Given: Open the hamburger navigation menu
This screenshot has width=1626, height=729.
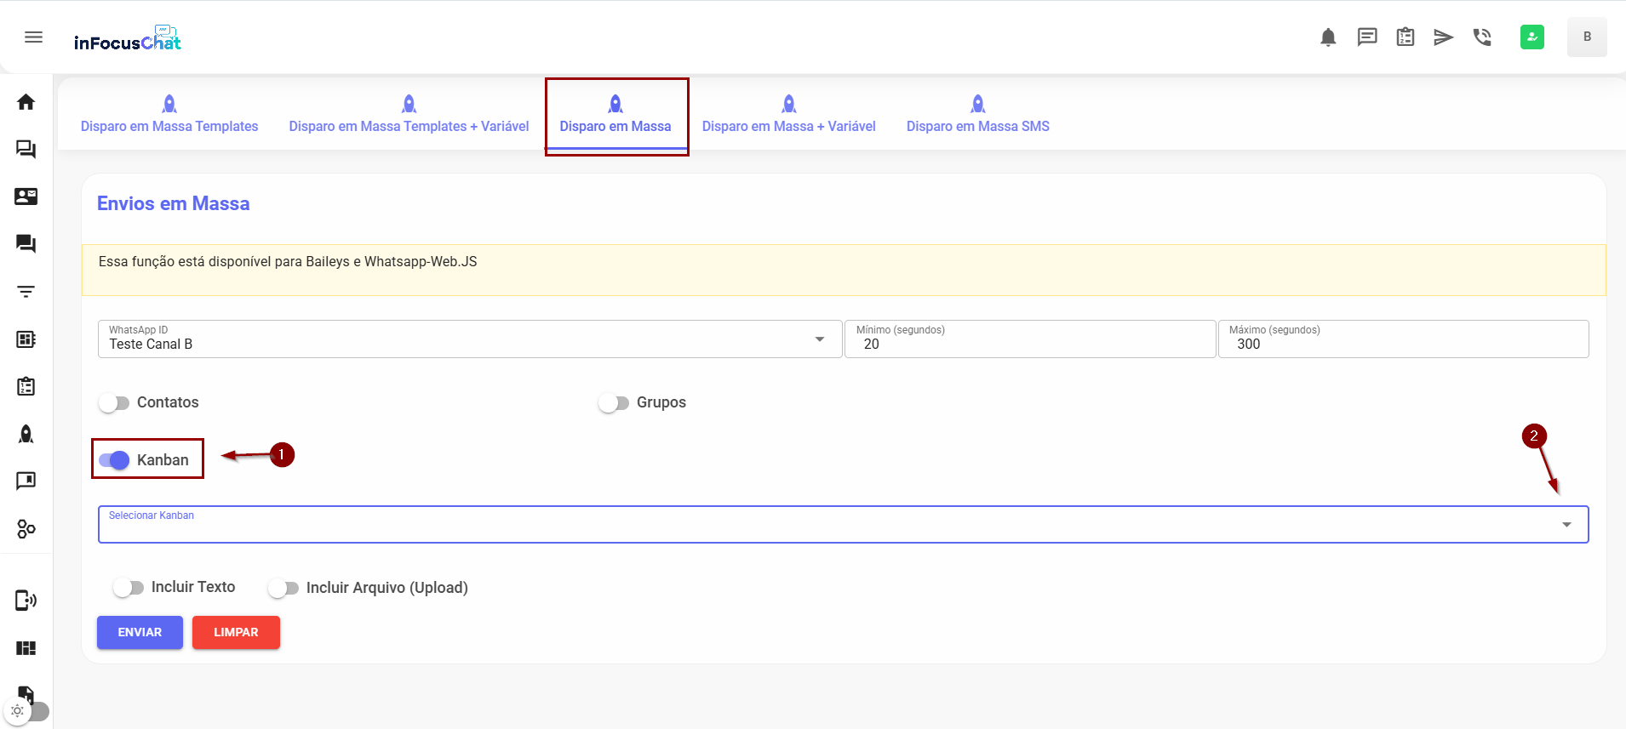Looking at the screenshot, I should click(33, 37).
